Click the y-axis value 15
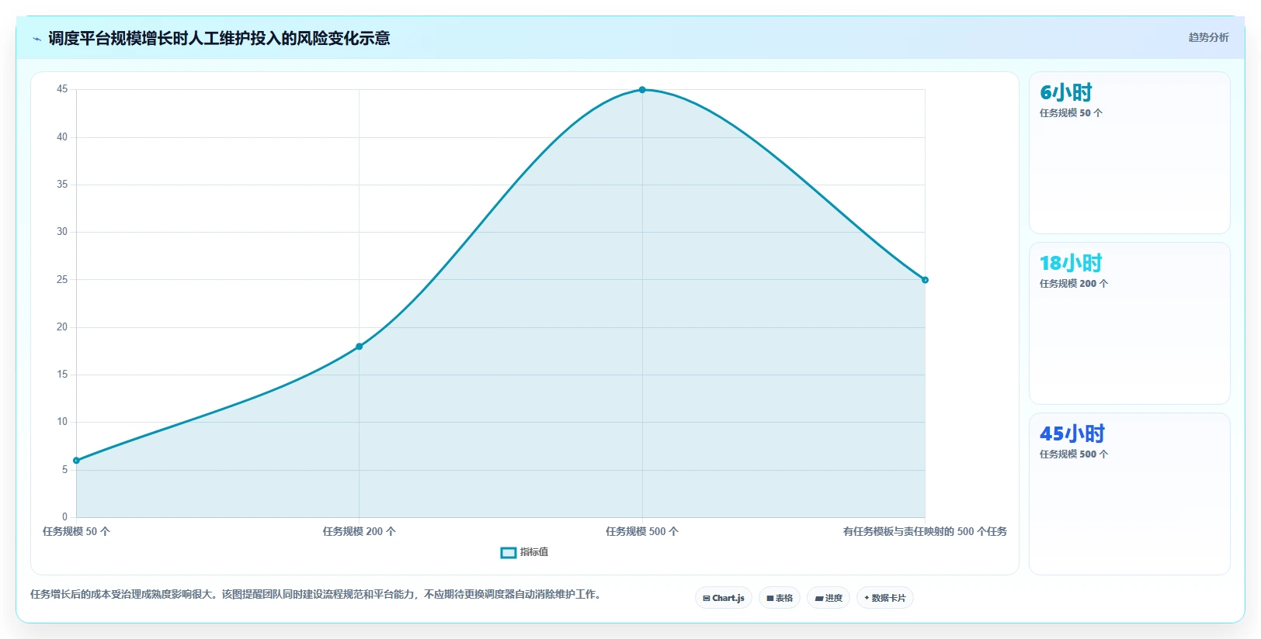Screen dimensions: 1261x639 click(62, 375)
